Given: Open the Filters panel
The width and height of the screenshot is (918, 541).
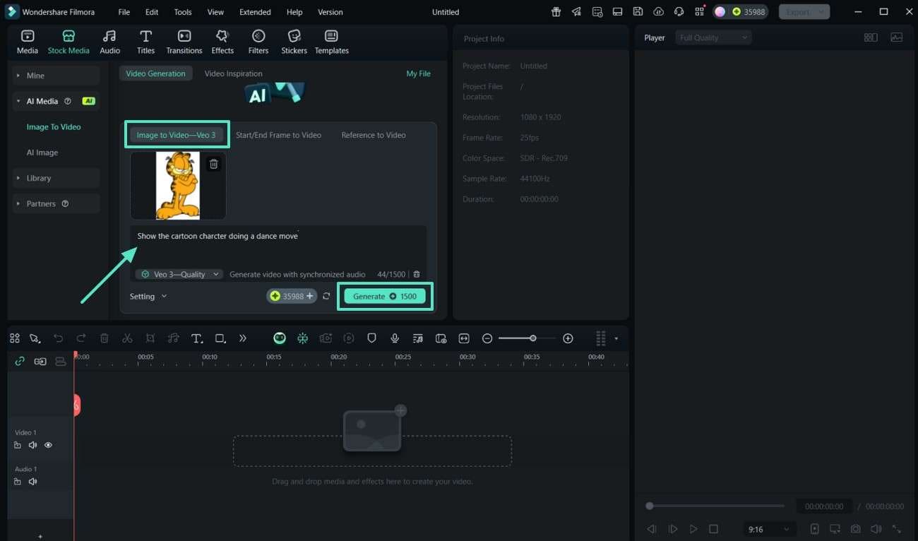Looking at the screenshot, I should click(258, 42).
